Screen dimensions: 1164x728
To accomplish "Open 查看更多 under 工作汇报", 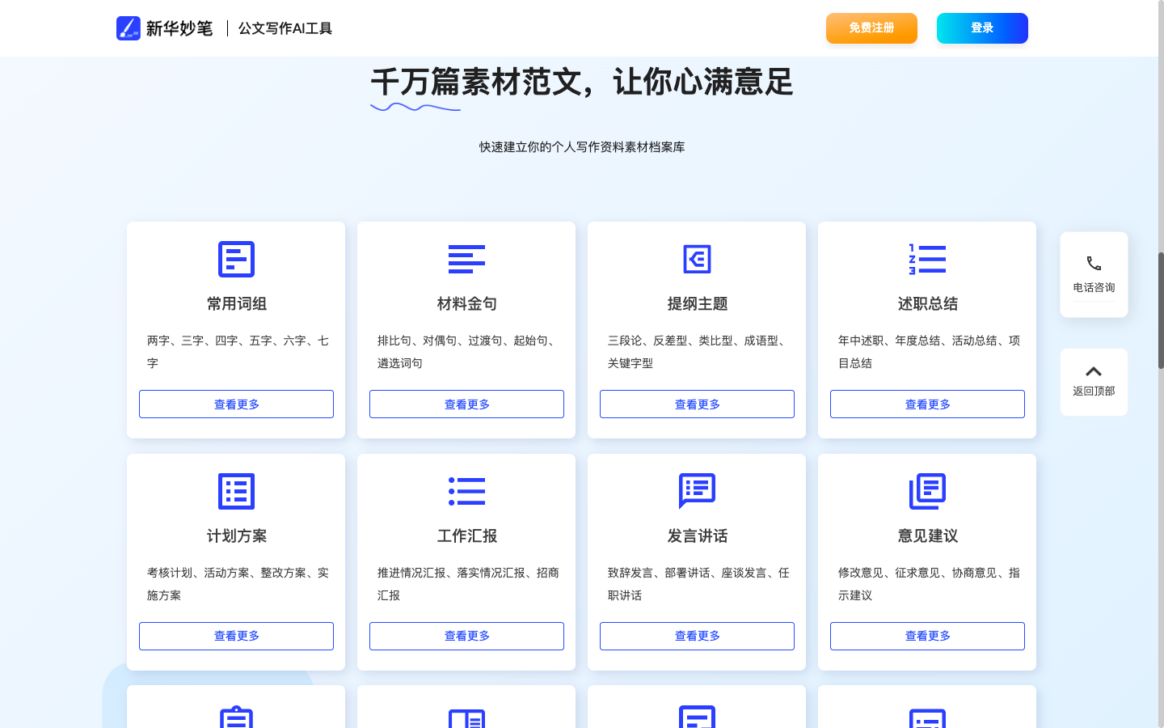I will pyautogui.click(x=466, y=636).
